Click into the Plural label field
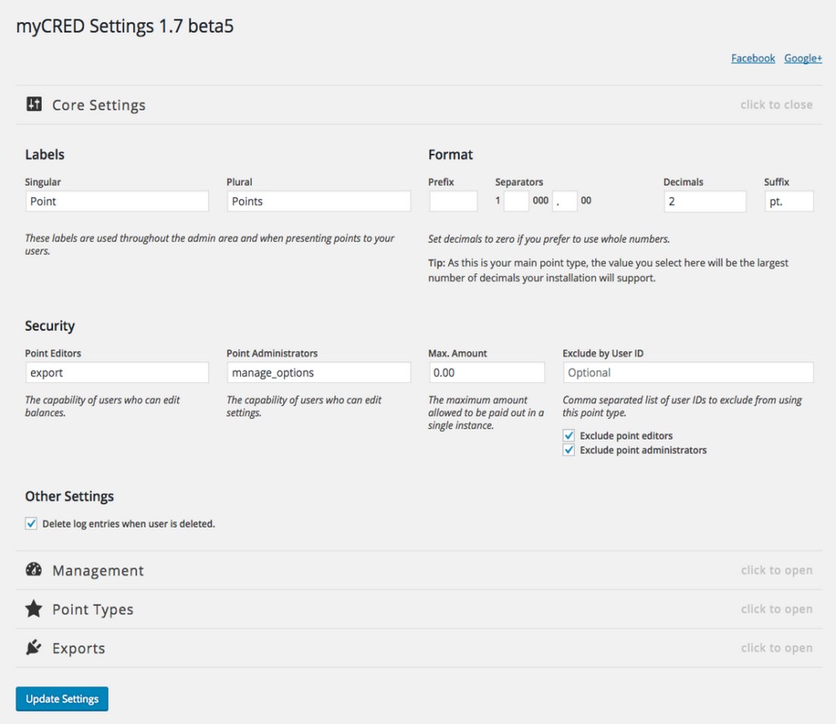Viewport: 836px width, 724px height. tap(319, 201)
